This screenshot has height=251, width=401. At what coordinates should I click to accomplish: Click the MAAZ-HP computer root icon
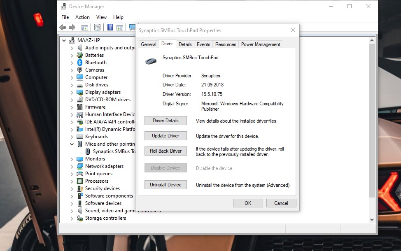point(72,40)
